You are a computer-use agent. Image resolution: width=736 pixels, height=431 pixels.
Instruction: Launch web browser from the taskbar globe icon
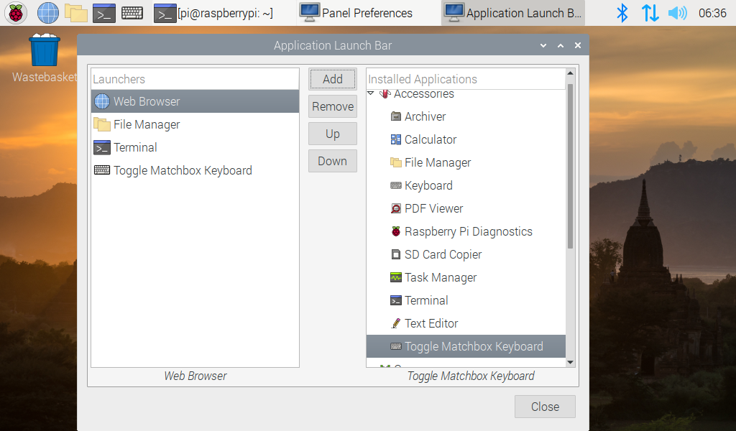(48, 13)
